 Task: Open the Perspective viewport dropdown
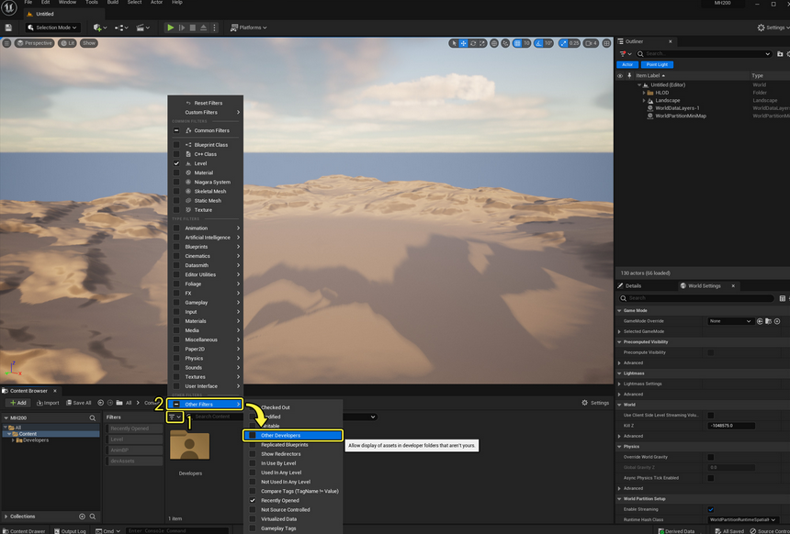point(35,42)
